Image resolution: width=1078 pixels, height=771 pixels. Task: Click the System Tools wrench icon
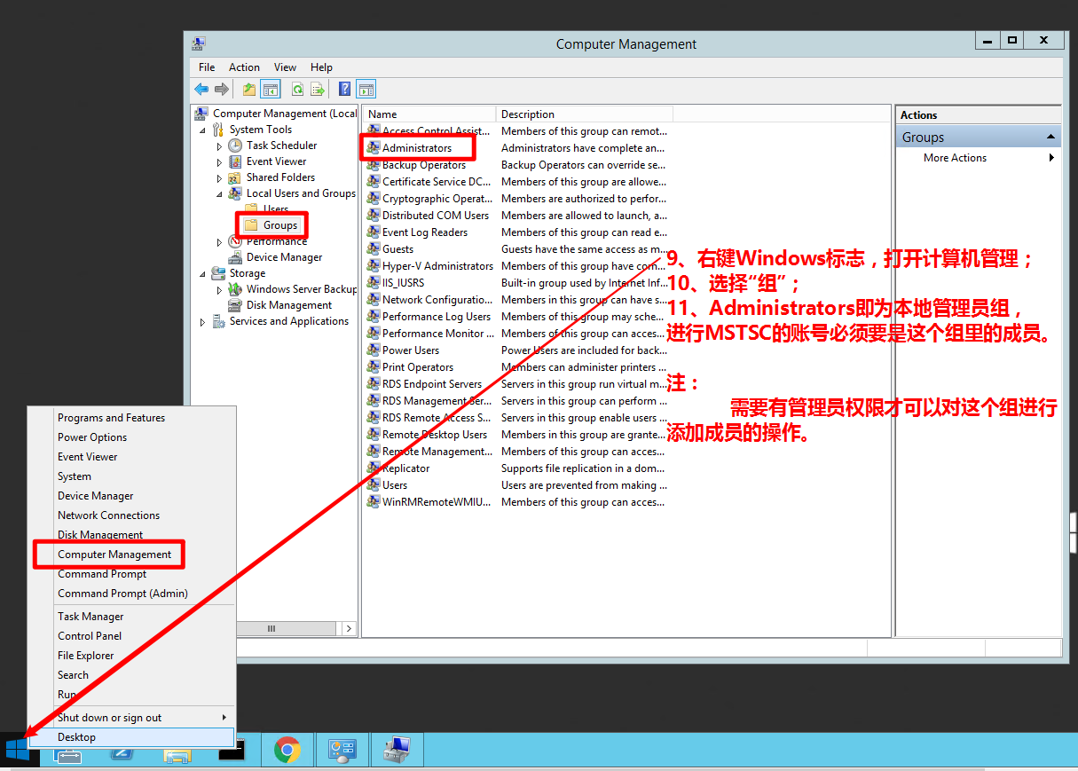coord(218,130)
